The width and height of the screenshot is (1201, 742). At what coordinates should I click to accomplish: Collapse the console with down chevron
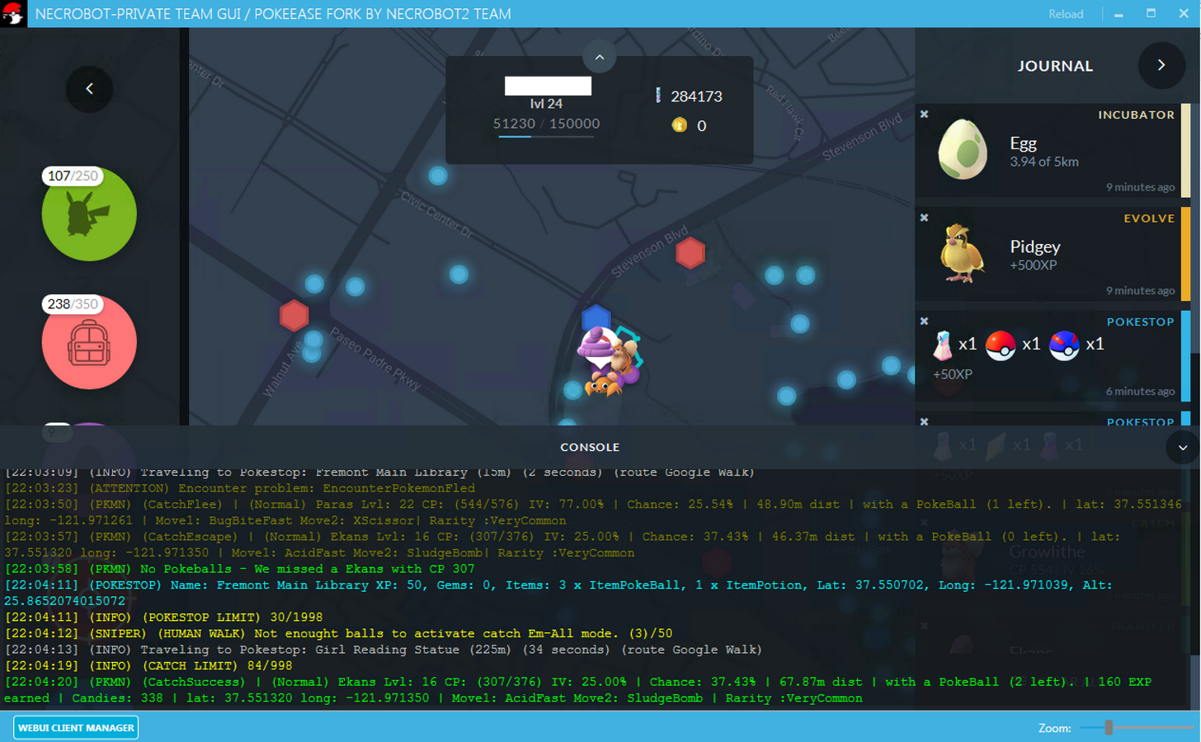pyautogui.click(x=1183, y=448)
